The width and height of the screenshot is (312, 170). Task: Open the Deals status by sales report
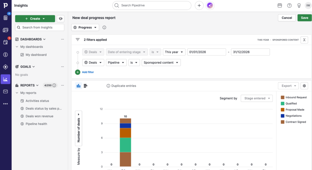click(x=44, y=108)
